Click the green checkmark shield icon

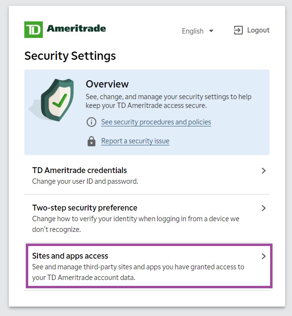(57, 100)
